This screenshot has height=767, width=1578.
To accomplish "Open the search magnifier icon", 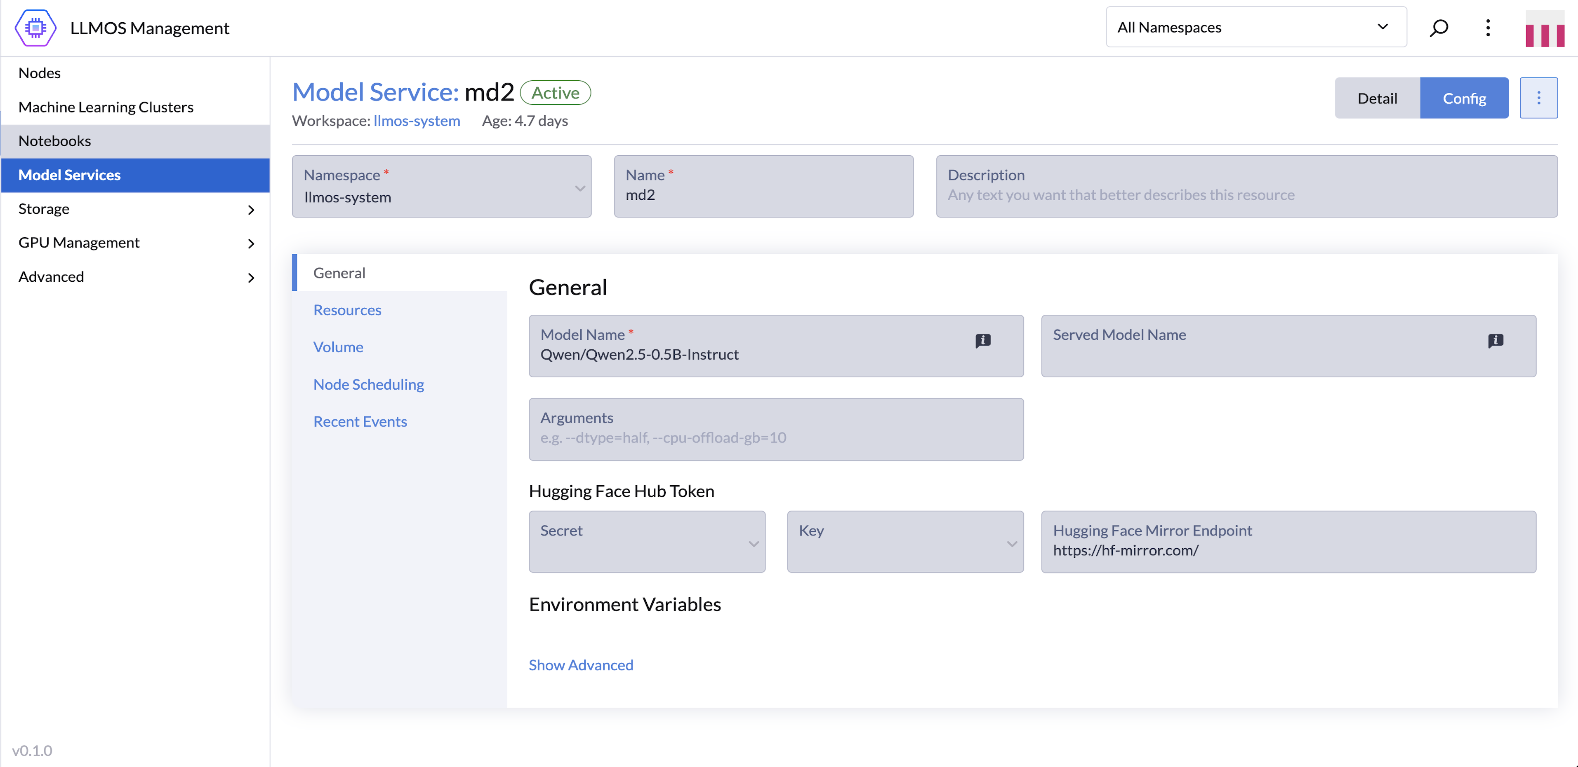I will [1438, 28].
